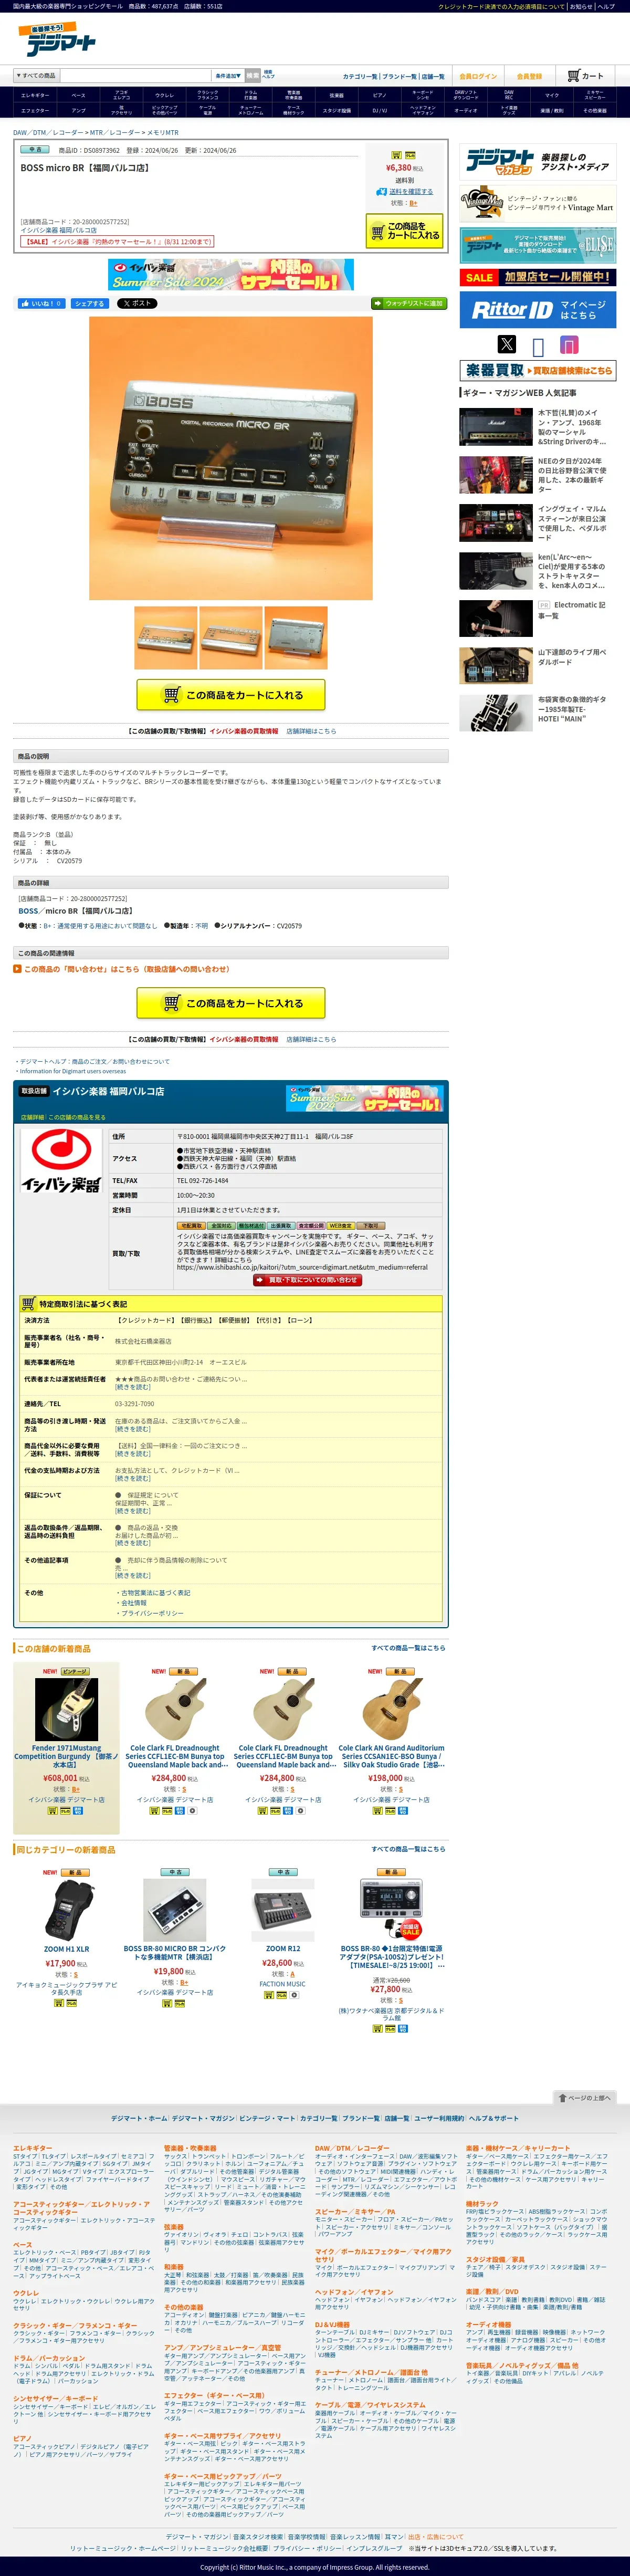Click the top add to cart button
This screenshot has height=2576, width=630.
(404, 231)
